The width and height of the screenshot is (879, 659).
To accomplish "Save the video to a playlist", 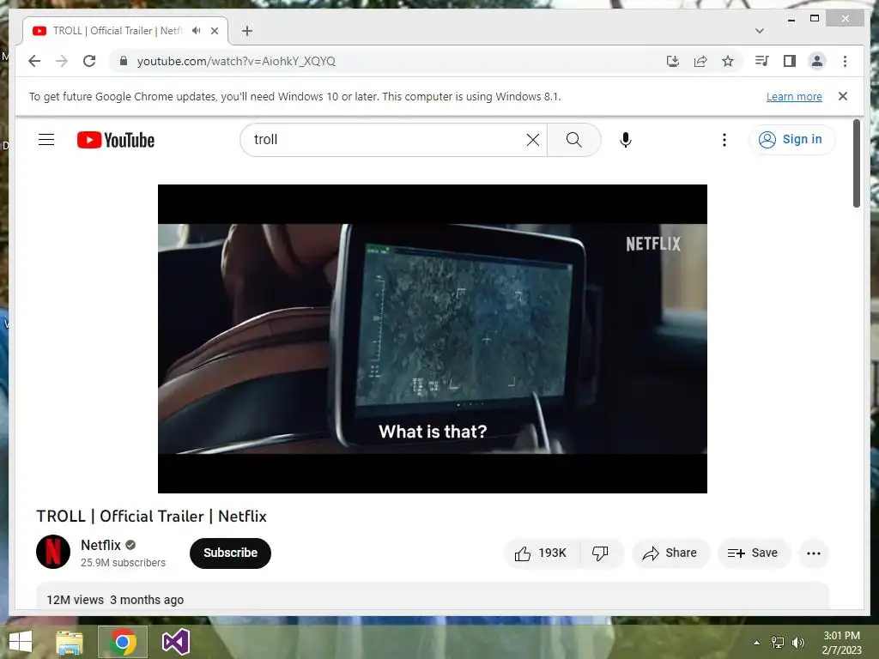I will (x=754, y=553).
